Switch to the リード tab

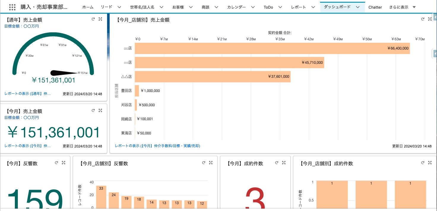tap(107, 7)
